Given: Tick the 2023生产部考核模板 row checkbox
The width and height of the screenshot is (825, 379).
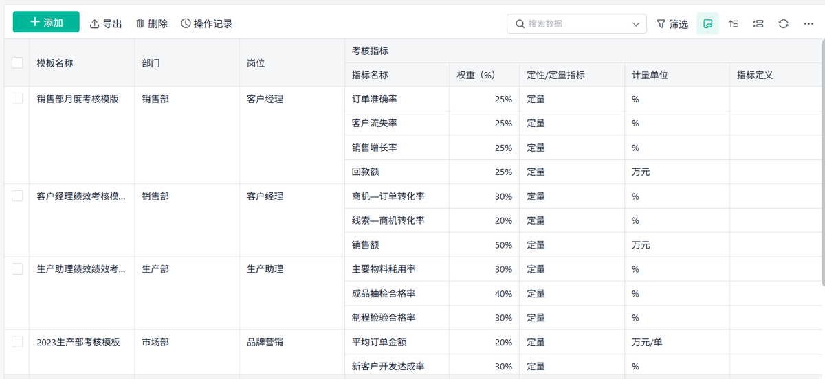Looking at the screenshot, I should [x=17, y=342].
